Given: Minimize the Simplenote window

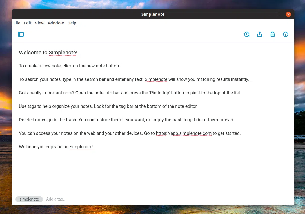Looking at the screenshot, I should pyautogui.click(x=269, y=14).
